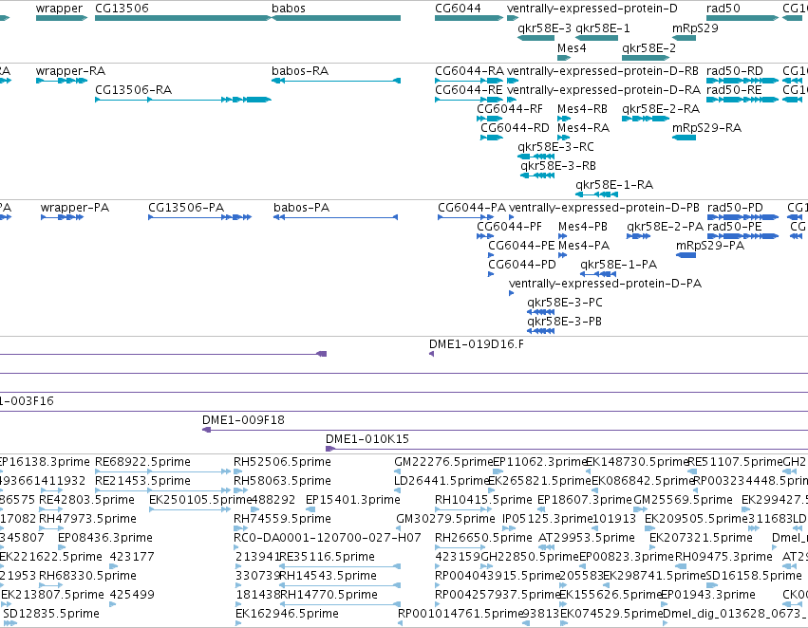Click the Mes4-PB protein glyph

click(x=563, y=236)
